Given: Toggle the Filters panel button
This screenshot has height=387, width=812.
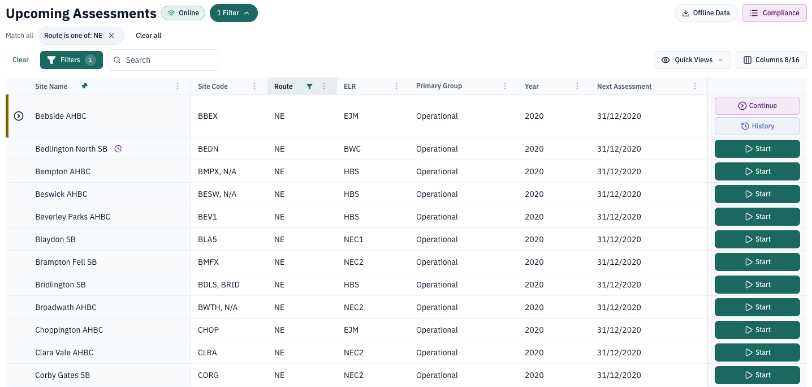Looking at the screenshot, I should pos(71,60).
